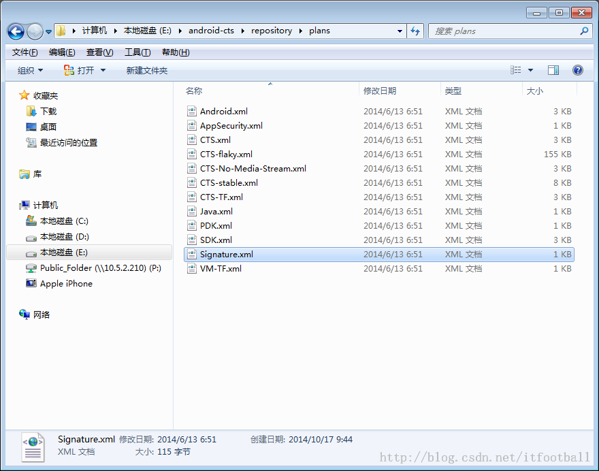
Task: Sort files by 修改日期 column header
Action: pyautogui.click(x=380, y=91)
